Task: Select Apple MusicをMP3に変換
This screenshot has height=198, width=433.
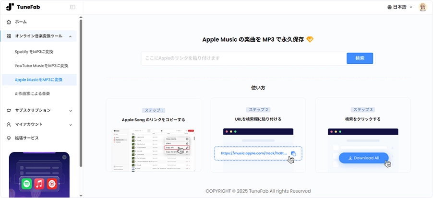Action: coord(39,80)
